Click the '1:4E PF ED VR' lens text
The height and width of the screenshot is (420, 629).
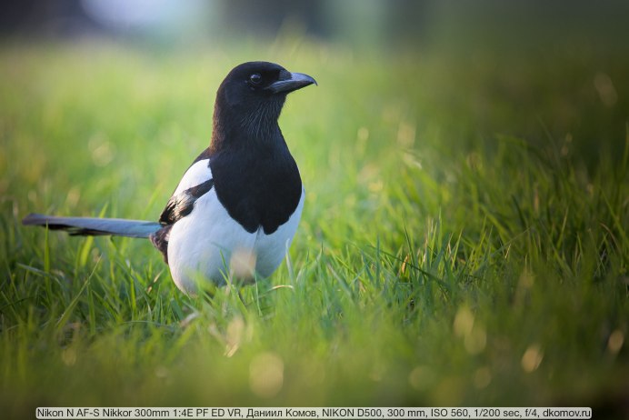pyautogui.click(x=183, y=413)
